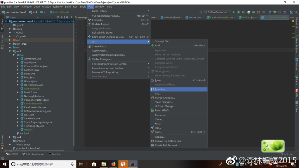
Task: Open the Database side panel
Action: click(297, 64)
